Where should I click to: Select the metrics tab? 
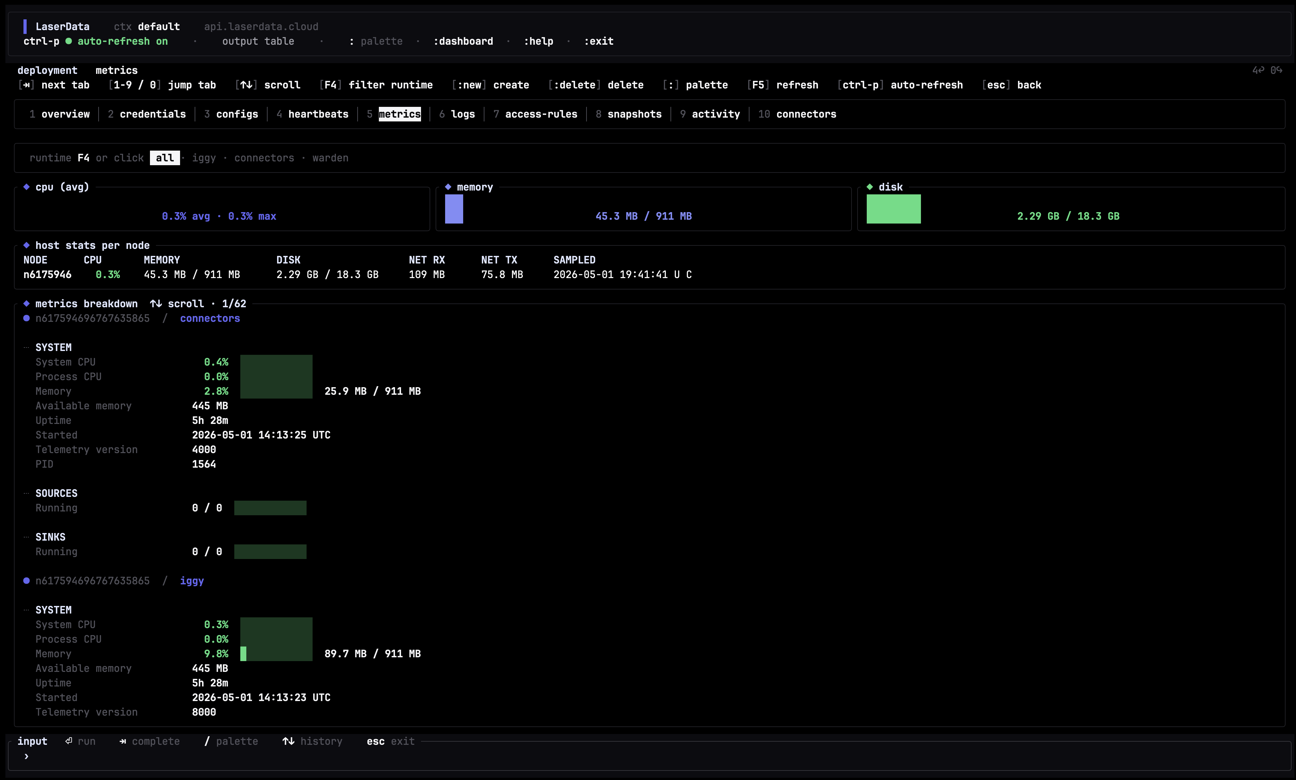(x=394, y=114)
